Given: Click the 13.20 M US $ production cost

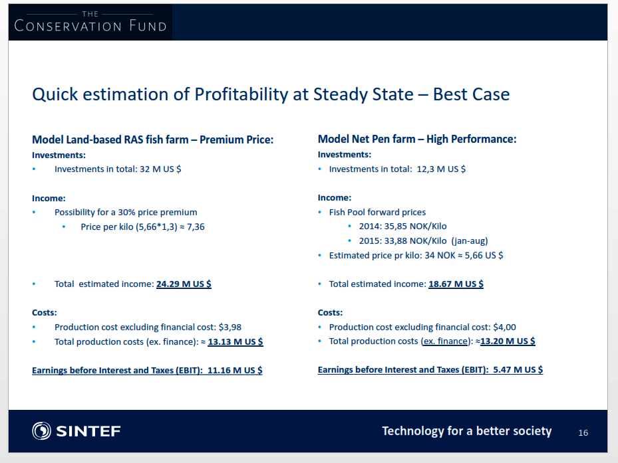Looking at the screenshot, I should 508,341.
